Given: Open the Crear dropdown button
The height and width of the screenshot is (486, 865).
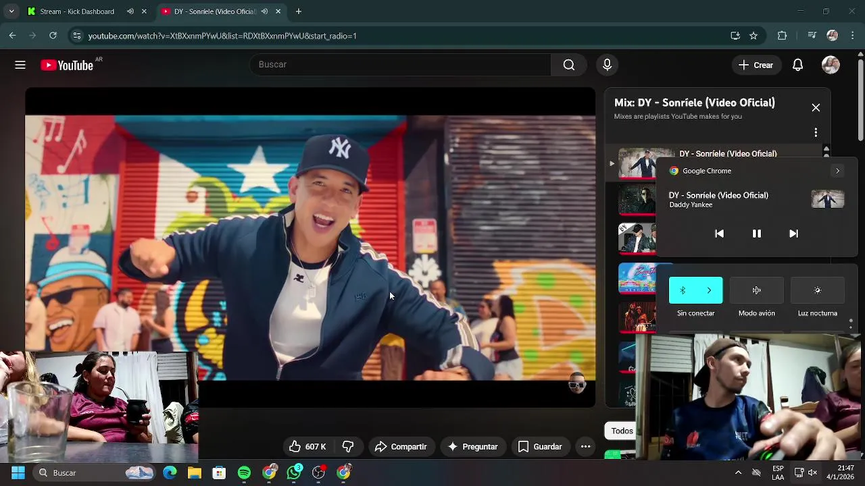Looking at the screenshot, I should (x=756, y=65).
